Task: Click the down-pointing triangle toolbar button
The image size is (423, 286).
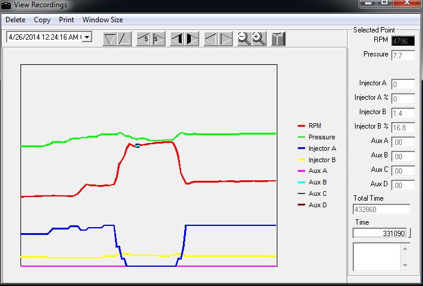Action: coord(110,39)
